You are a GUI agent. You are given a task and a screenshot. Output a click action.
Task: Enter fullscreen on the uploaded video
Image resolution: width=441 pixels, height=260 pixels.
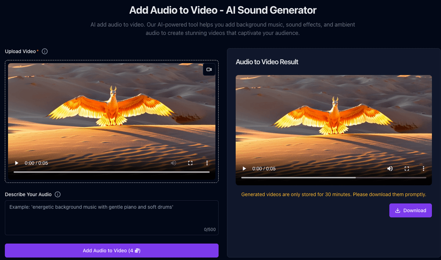tap(190, 163)
